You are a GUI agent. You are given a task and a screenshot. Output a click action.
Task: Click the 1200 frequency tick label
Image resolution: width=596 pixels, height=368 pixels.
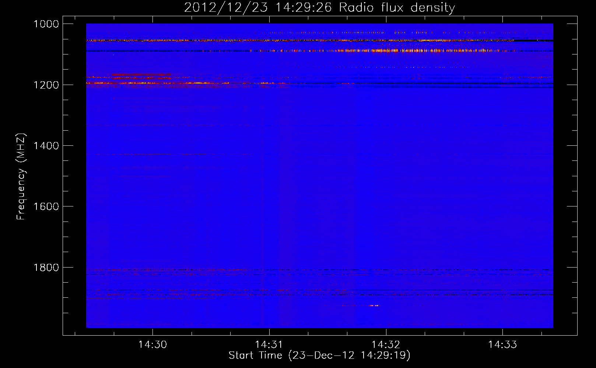pyautogui.click(x=46, y=85)
